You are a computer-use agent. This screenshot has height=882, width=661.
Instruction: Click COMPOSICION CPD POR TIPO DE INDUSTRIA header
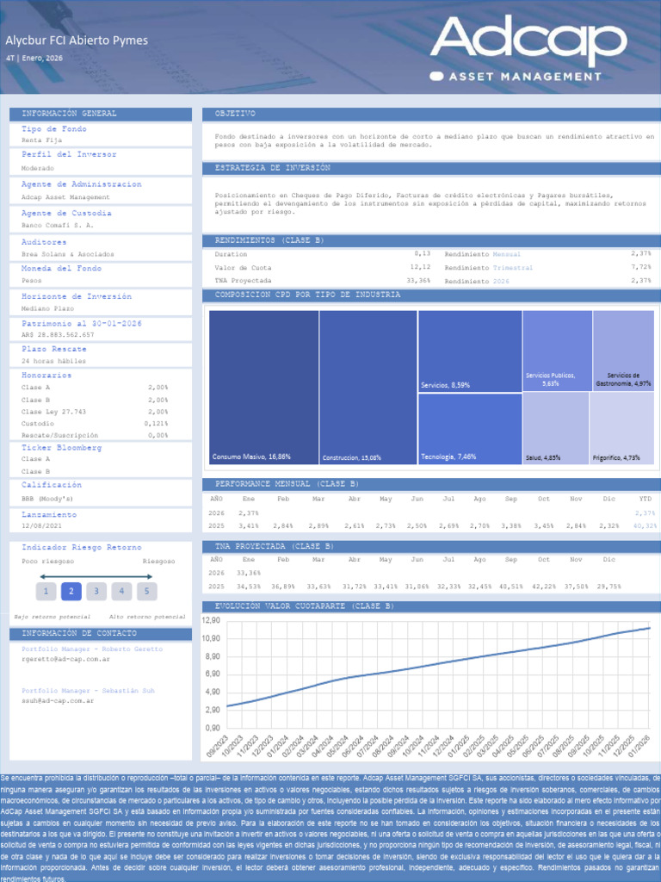432,295
